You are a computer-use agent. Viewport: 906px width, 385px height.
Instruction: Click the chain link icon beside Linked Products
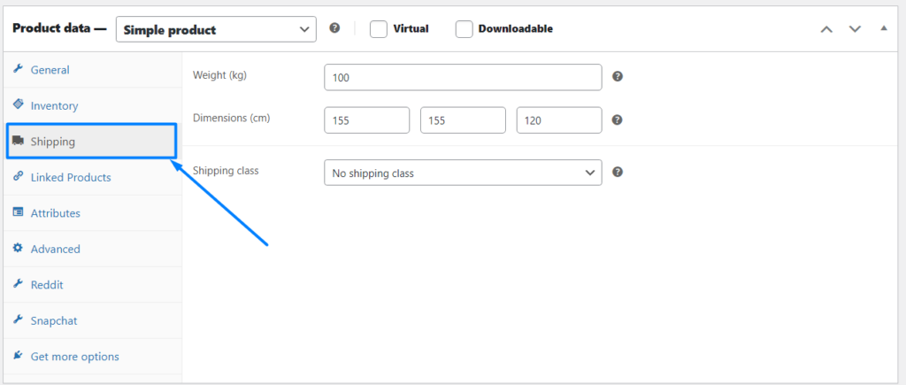(x=18, y=176)
